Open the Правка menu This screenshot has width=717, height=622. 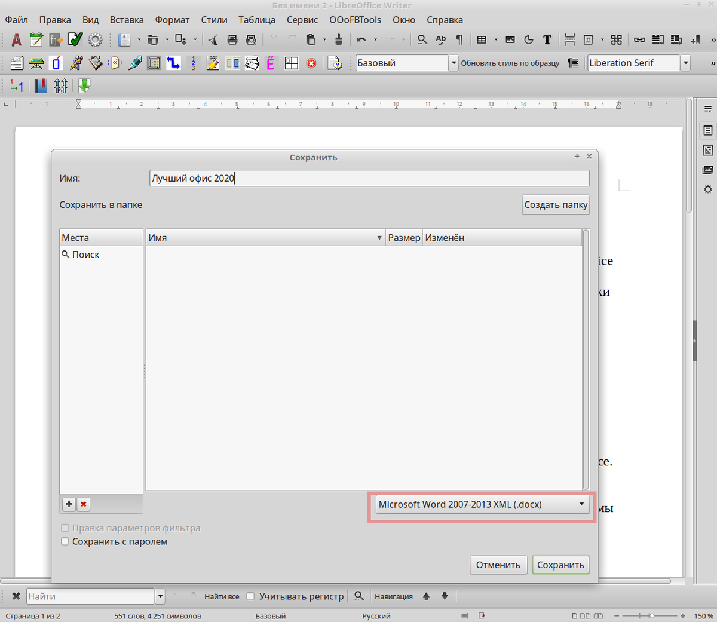(x=55, y=20)
